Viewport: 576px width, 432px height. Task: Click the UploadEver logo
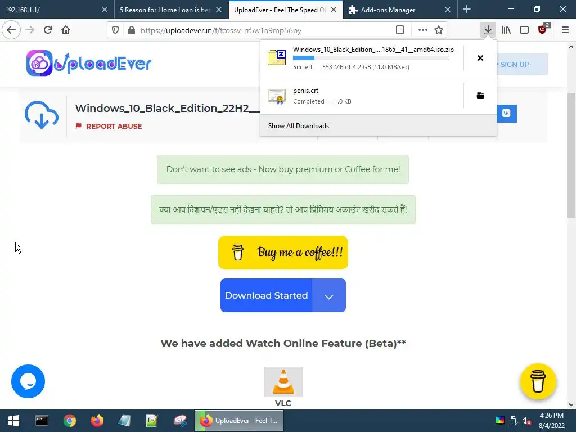pos(89,63)
